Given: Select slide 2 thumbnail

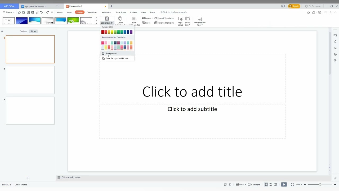Looking at the screenshot, I should click(30, 80).
